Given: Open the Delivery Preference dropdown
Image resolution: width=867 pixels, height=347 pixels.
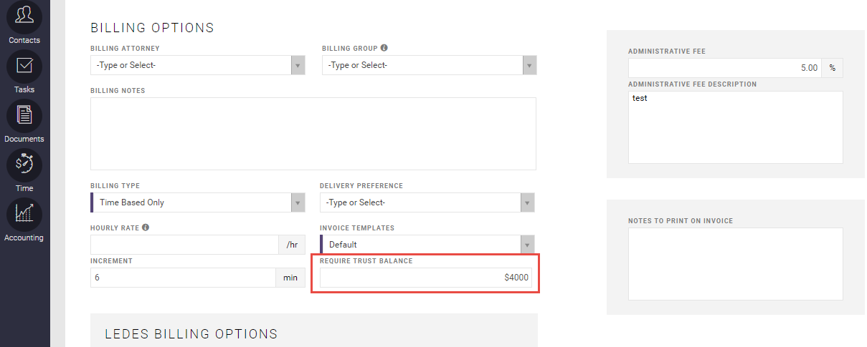Looking at the screenshot, I should pyautogui.click(x=427, y=202).
